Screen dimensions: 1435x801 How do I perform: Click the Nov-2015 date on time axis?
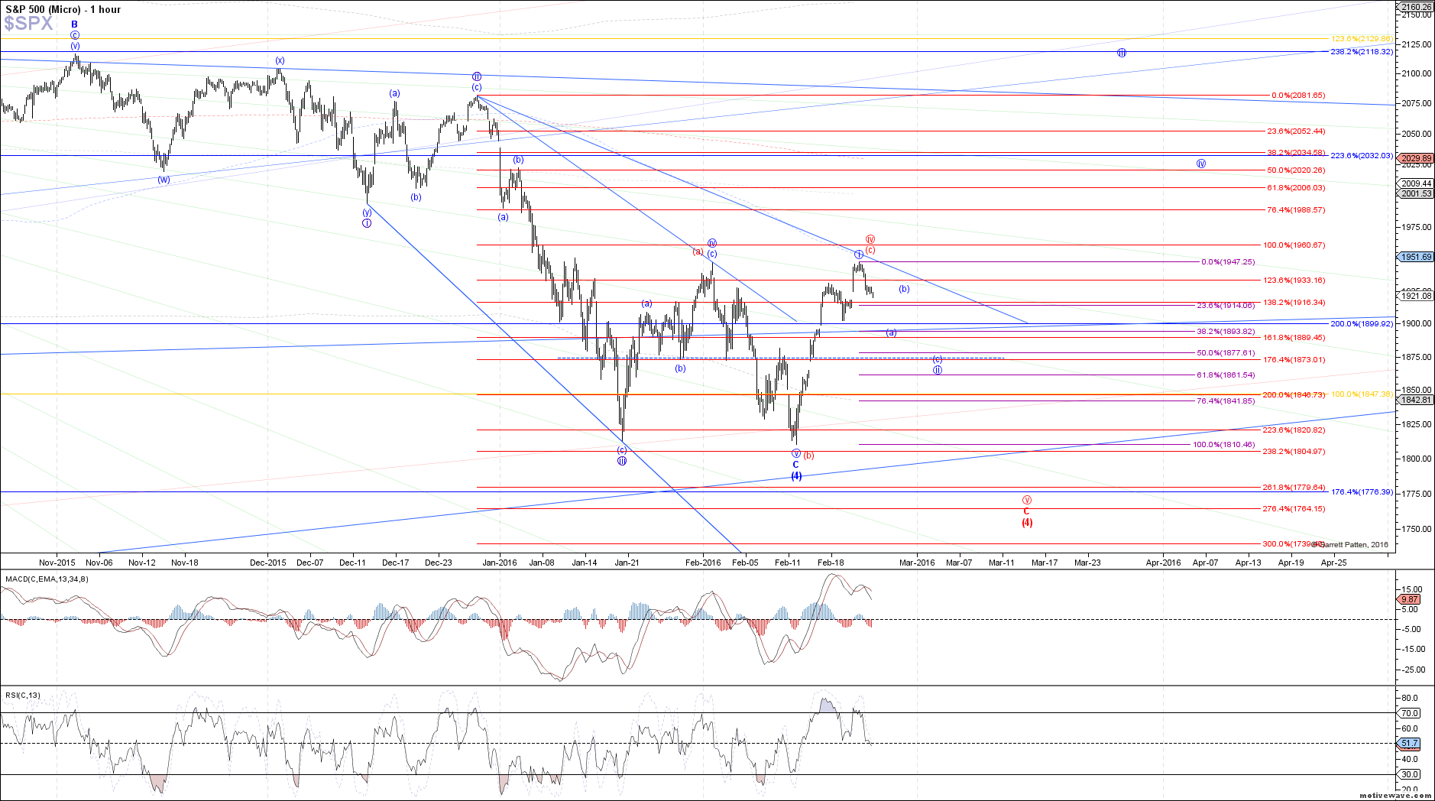pos(57,563)
